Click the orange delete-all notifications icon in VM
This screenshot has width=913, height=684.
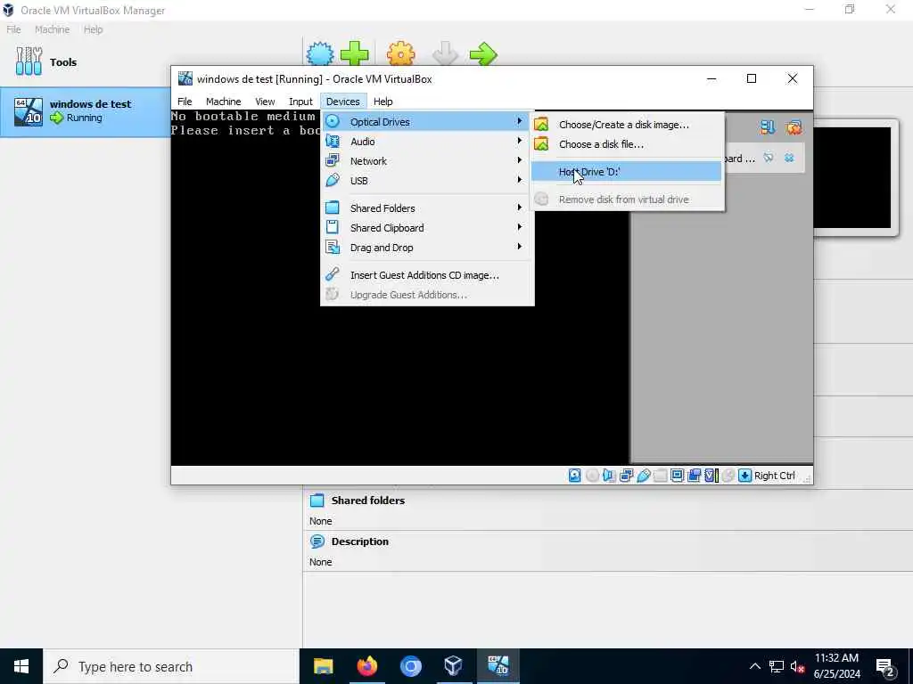click(793, 126)
